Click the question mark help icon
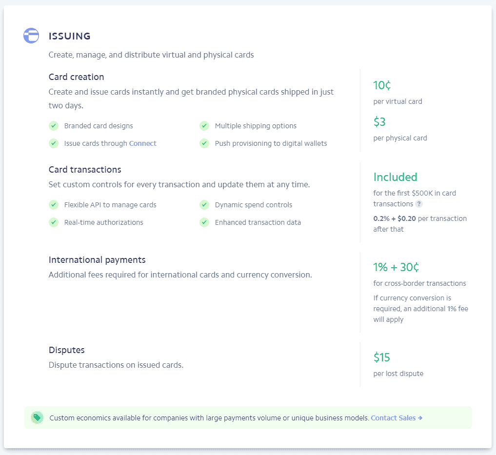Viewport: 496px width, 455px height. [419, 204]
